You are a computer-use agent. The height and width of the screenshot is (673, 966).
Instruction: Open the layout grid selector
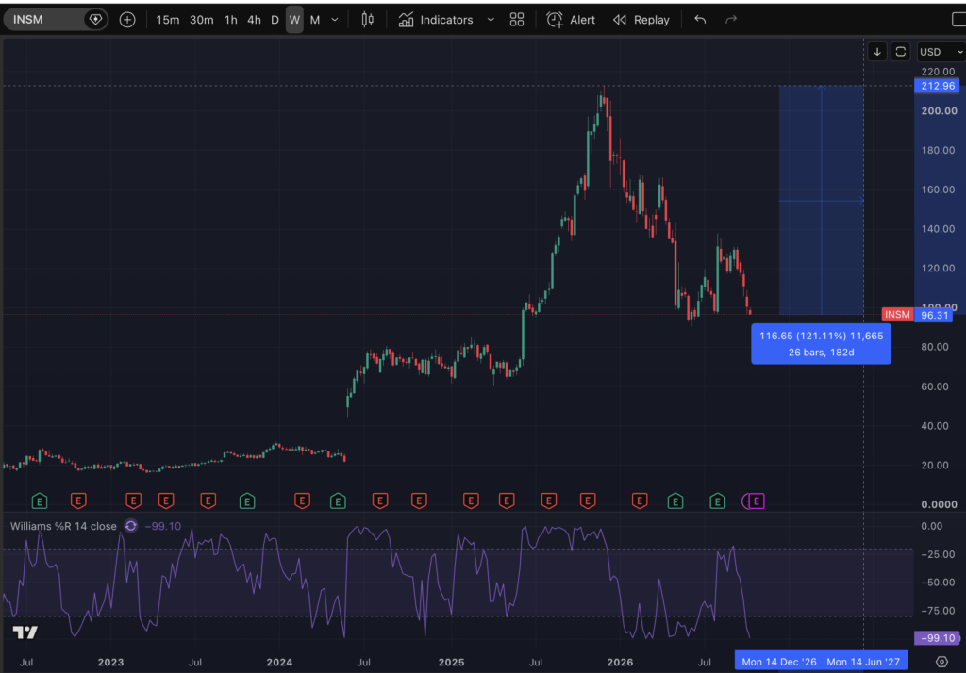pos(517,20)
